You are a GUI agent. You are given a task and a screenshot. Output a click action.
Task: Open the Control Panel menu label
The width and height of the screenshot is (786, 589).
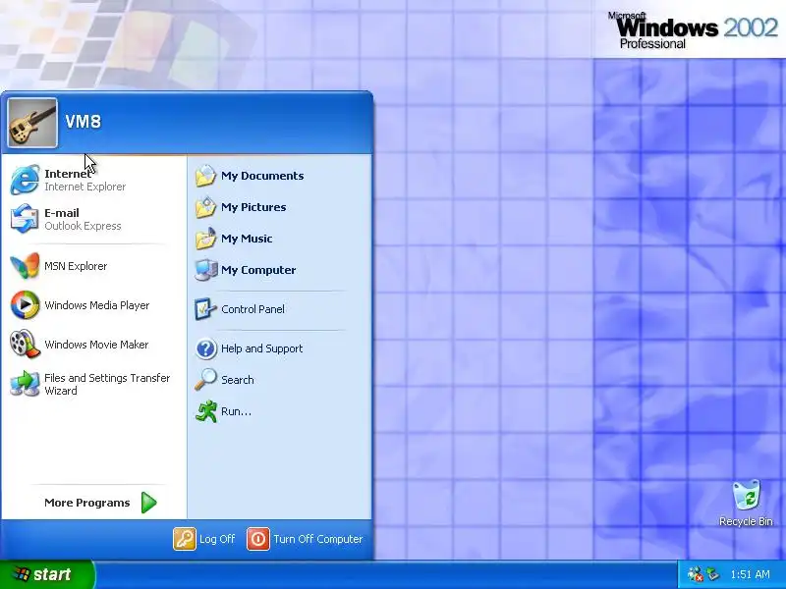pyautogui.click(x=253, y=309)
